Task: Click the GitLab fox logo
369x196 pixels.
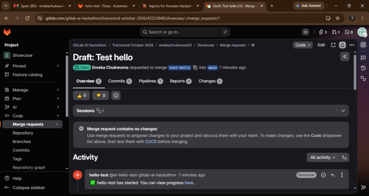Action: click(7, 32)
